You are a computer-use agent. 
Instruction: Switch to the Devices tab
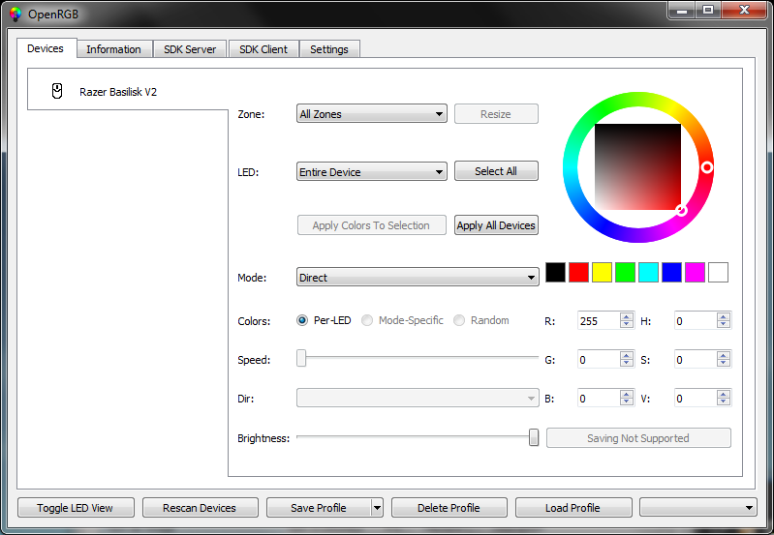(46, 48)
